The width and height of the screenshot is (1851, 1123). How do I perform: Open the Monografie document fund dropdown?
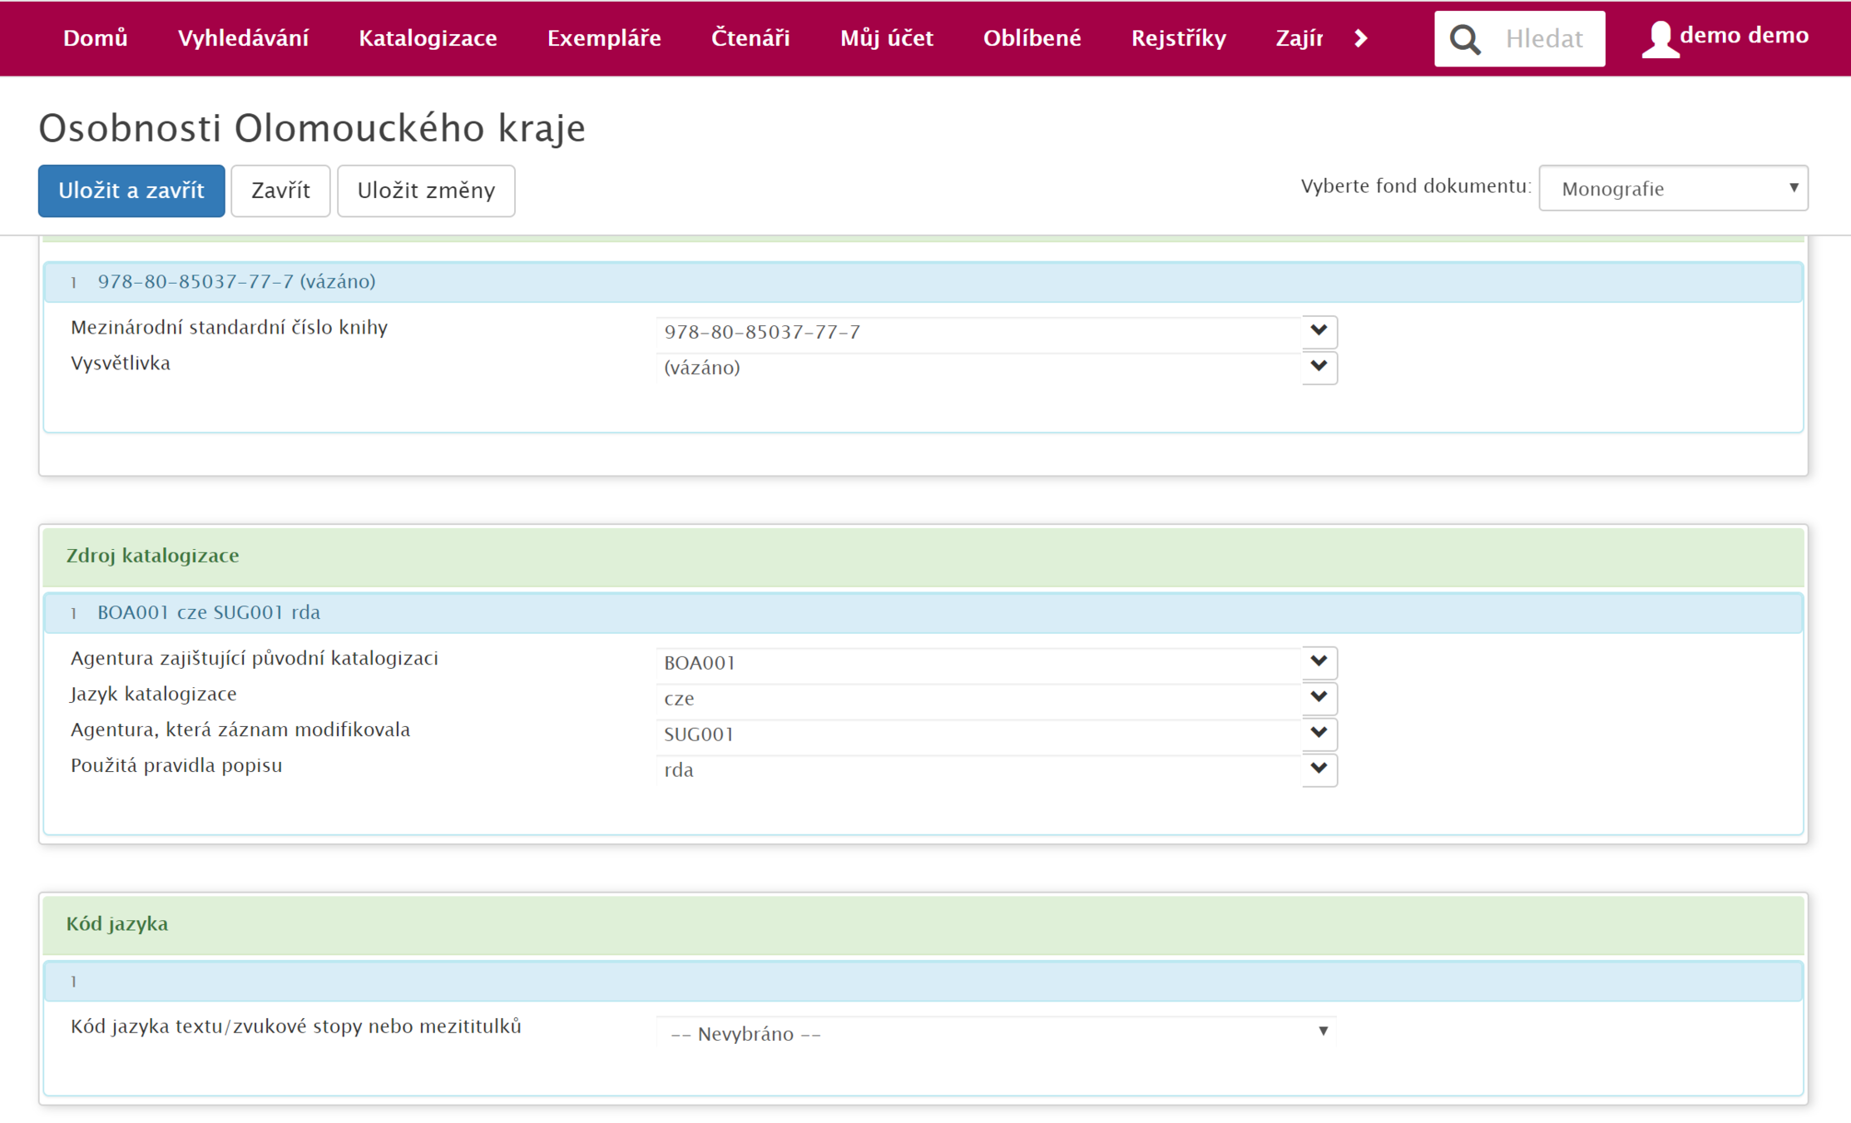(x=1672, y=189)
